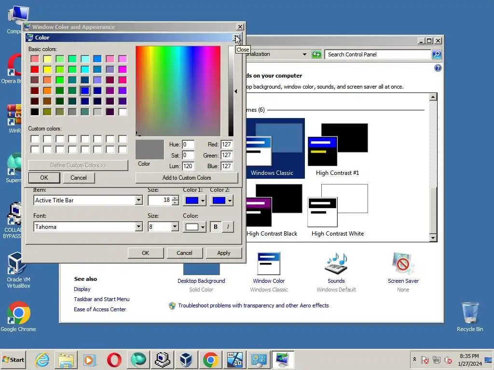
Task: Click Apply in Window Color and Appearance
Action: (x=224, y=253)
